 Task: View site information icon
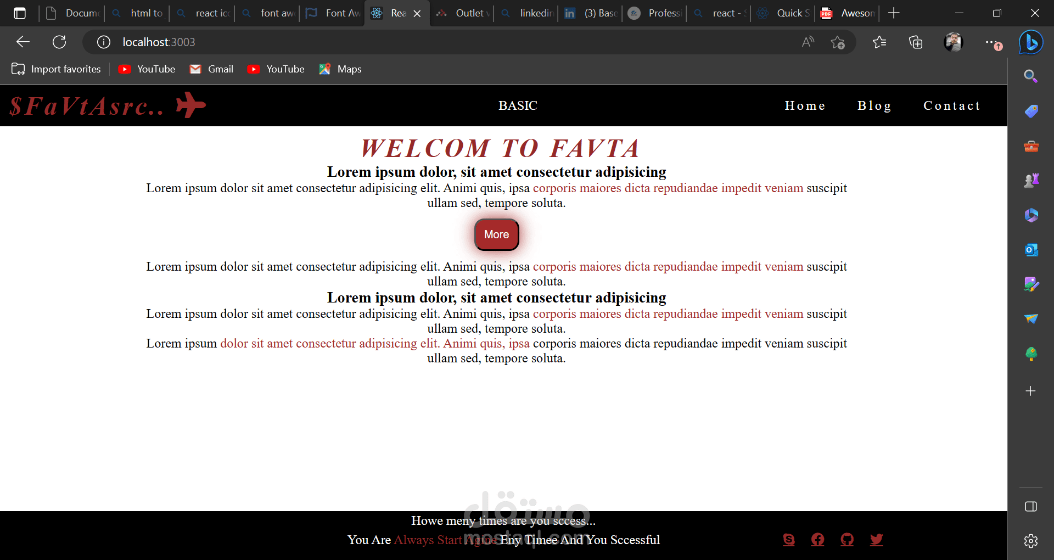click(x=104, y=42)
